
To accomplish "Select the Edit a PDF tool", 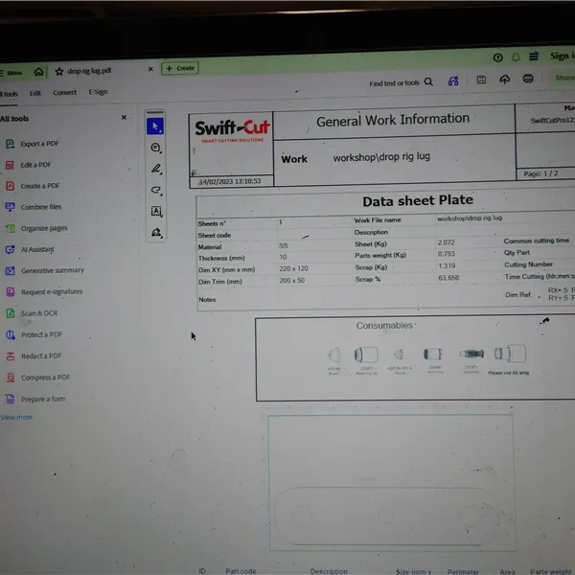I will click(x=28, y=165).
